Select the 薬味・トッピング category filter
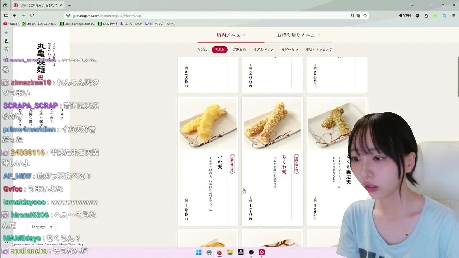 (x=319, y=49)
